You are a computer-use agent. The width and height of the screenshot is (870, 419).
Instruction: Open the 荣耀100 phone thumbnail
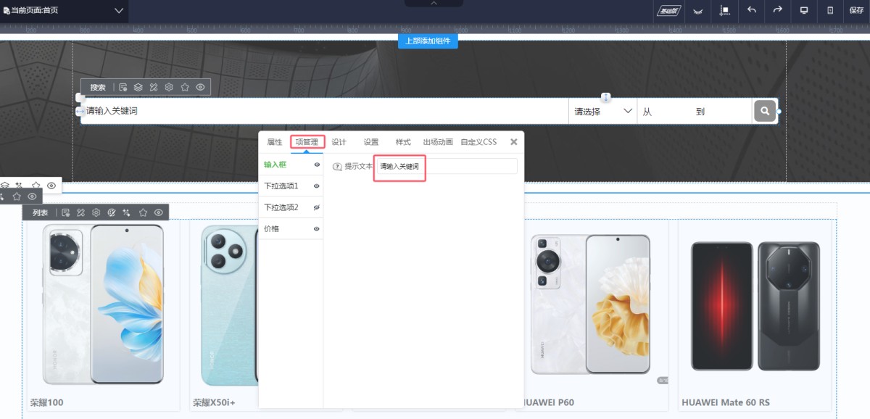(101, 304)
